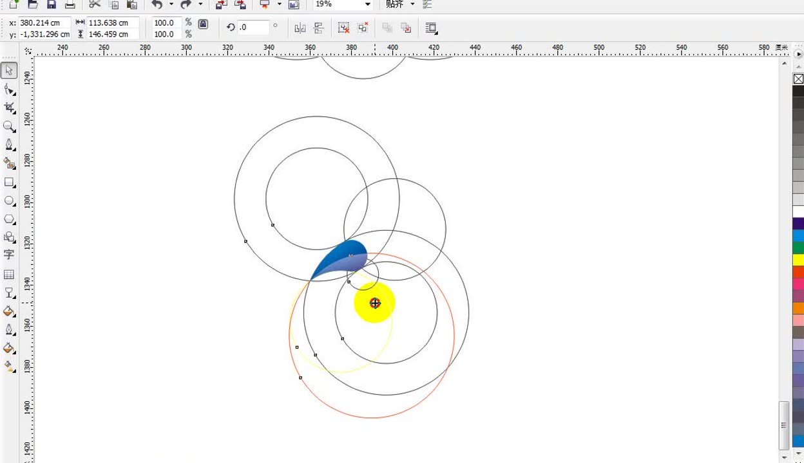Cut selection with the scissors icon
The height and width of the screenshot is (463, 804).
click(95, 4)
